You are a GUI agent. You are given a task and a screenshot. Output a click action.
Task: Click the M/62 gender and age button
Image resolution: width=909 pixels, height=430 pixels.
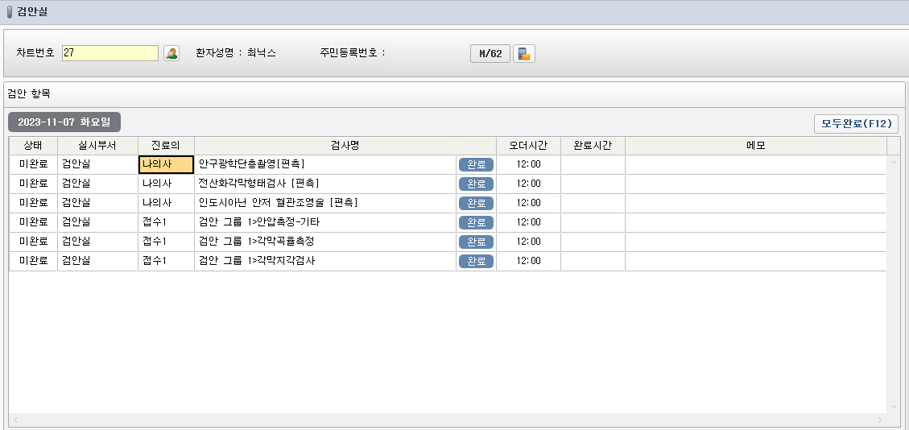pyautogui.click(x=490, y=54)
